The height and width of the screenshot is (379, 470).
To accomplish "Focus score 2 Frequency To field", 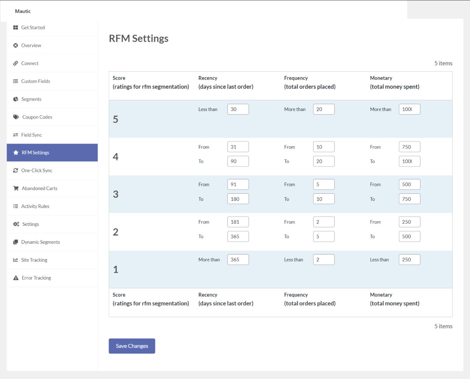I will pos(324,236).
